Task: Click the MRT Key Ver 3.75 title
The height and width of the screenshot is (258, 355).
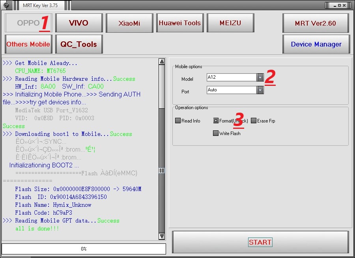Action: [40, 6]
